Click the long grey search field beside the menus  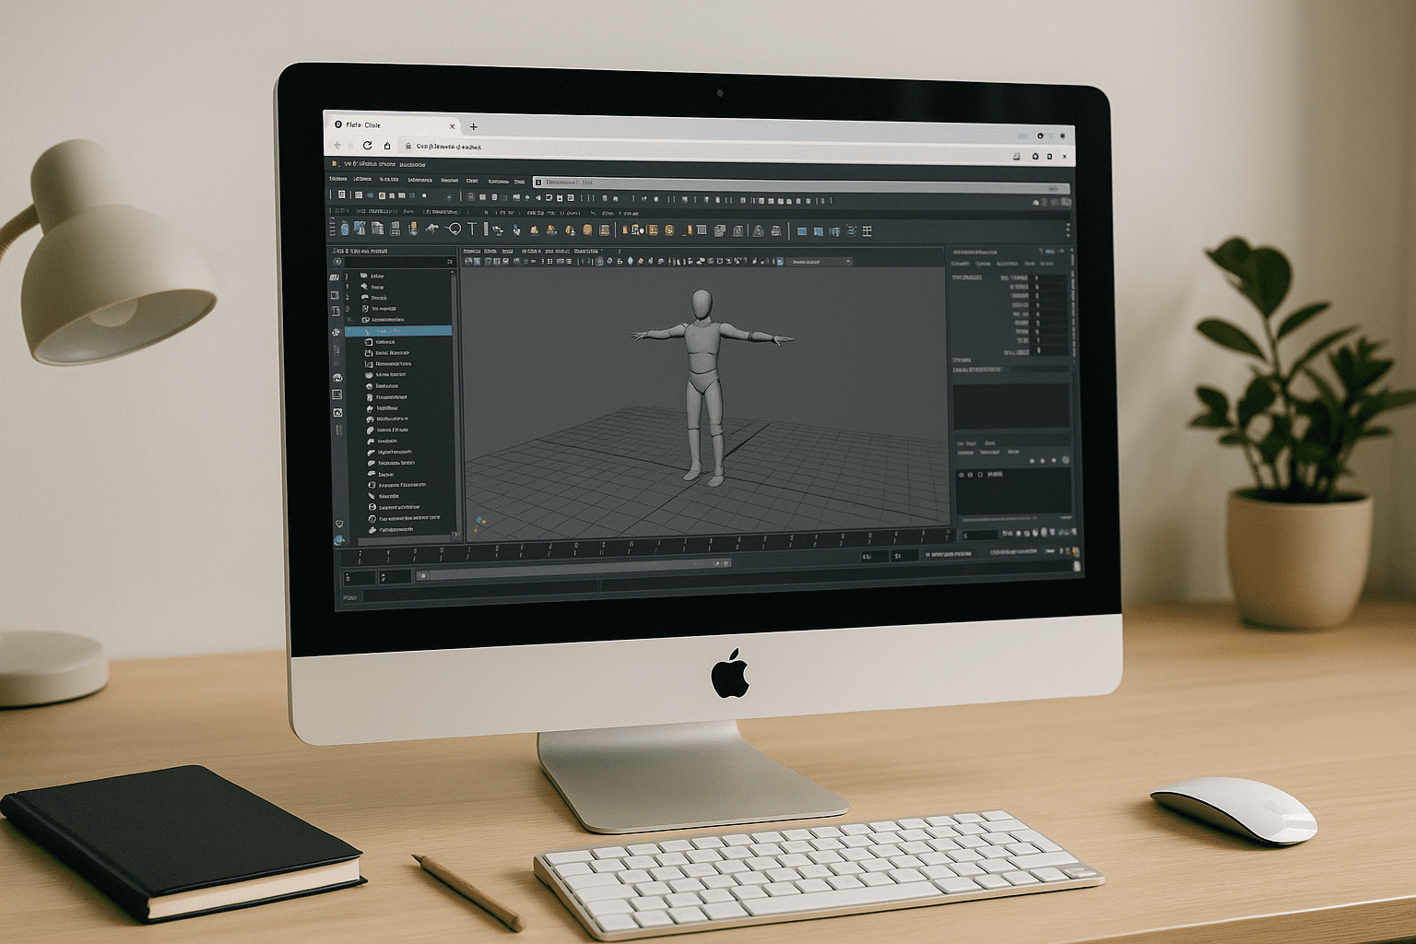pos(800,183)
